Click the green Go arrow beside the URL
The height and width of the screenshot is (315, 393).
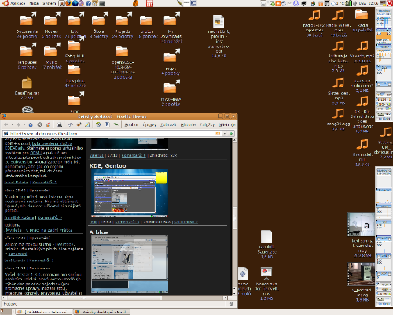[x=231, y=133]
